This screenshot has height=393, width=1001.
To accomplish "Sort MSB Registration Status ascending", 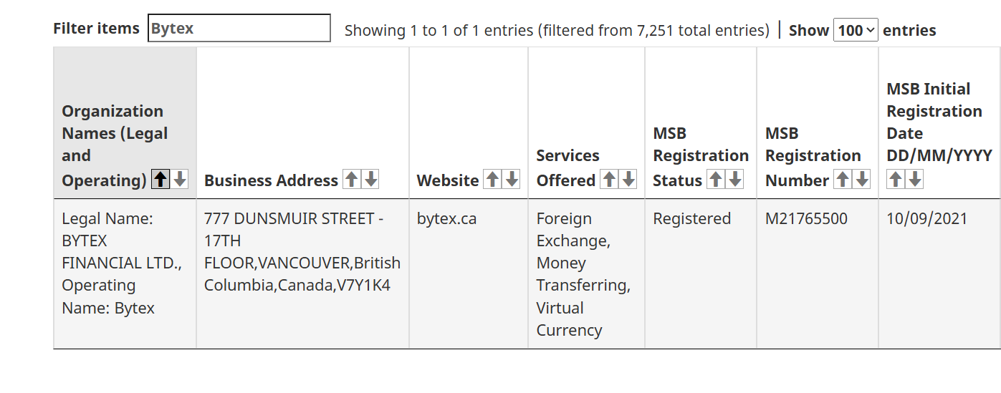I will pyautogui.click(x=715, y=180).
